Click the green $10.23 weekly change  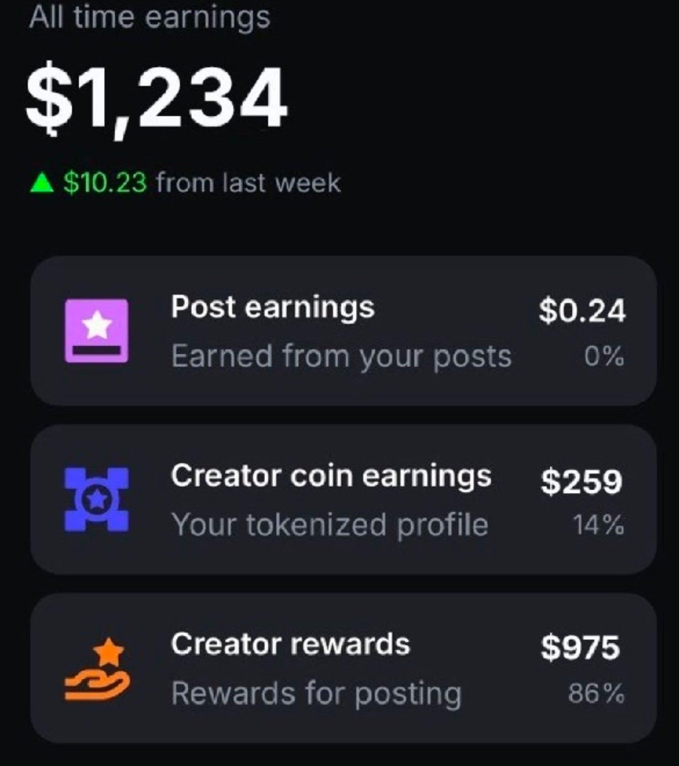(105, 183)
